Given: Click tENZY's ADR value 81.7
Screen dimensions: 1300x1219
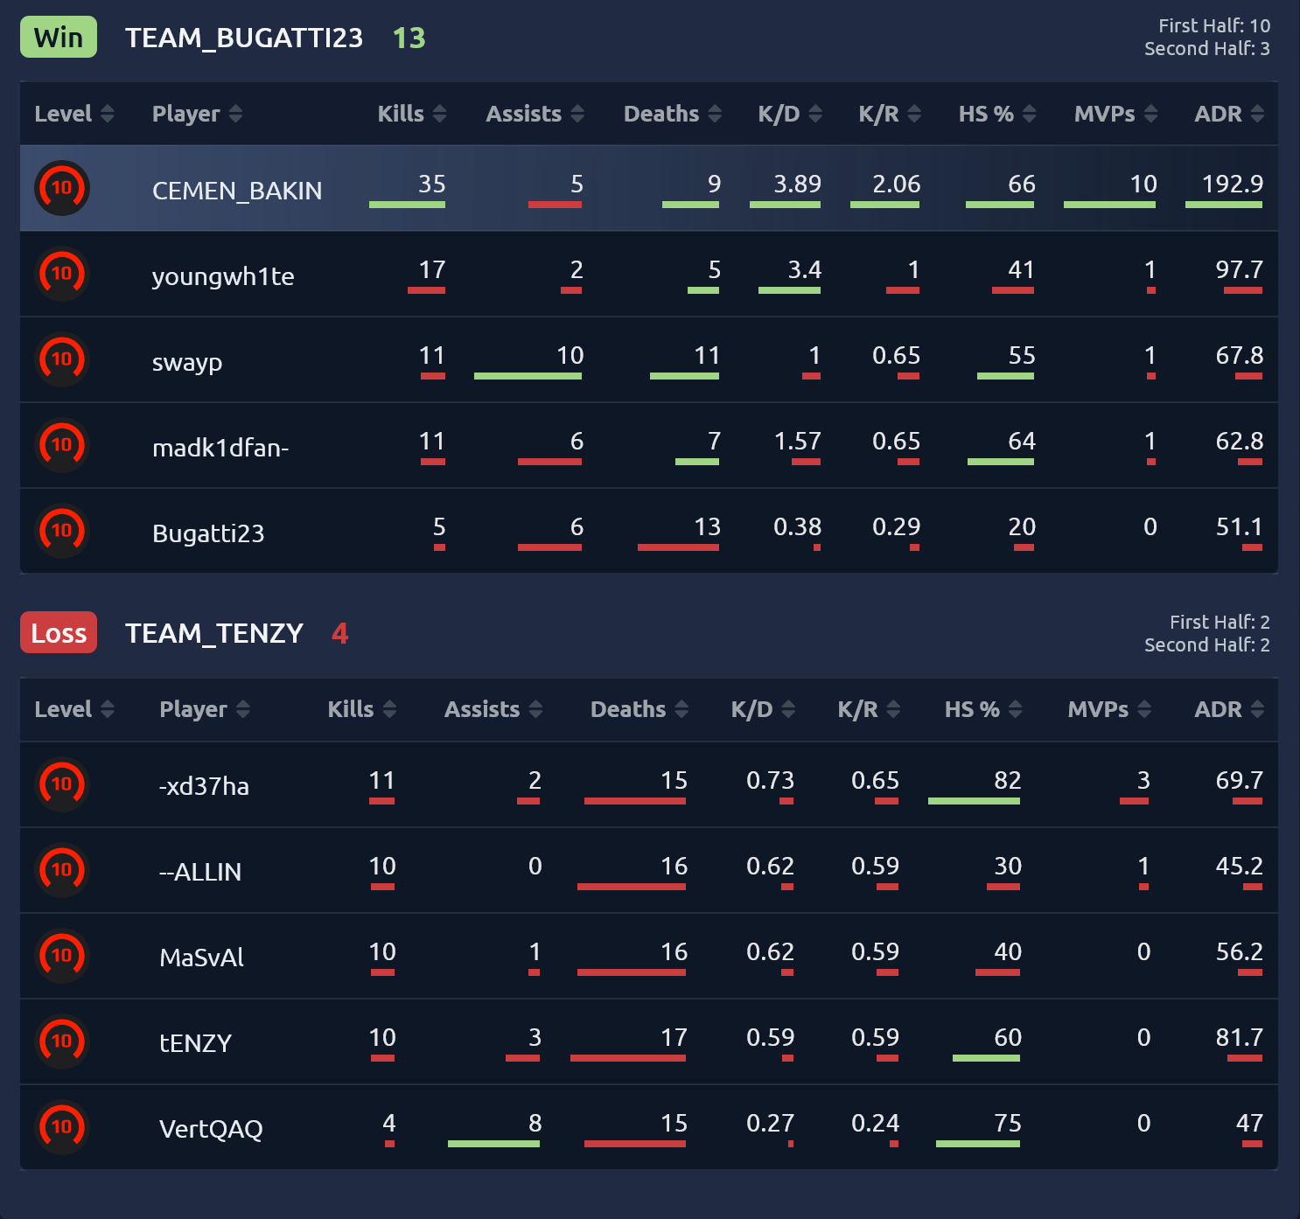Looking at the screenshot, I should 1240,1037.
